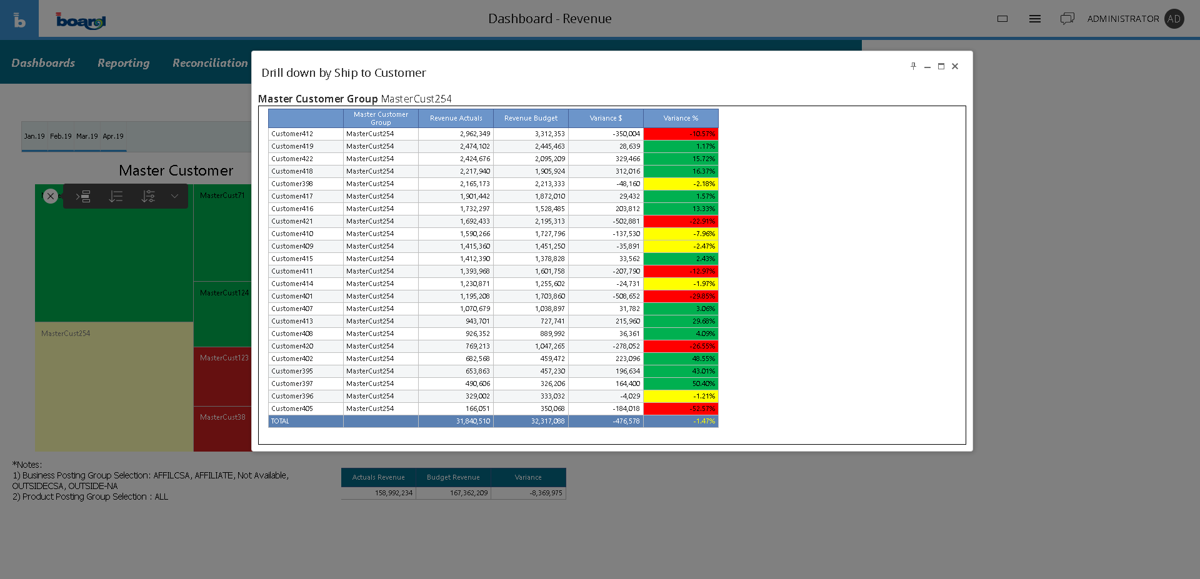Open the chat comments icon
The width and height of the screenshot is (1200, 579).
pos(1067,19)
